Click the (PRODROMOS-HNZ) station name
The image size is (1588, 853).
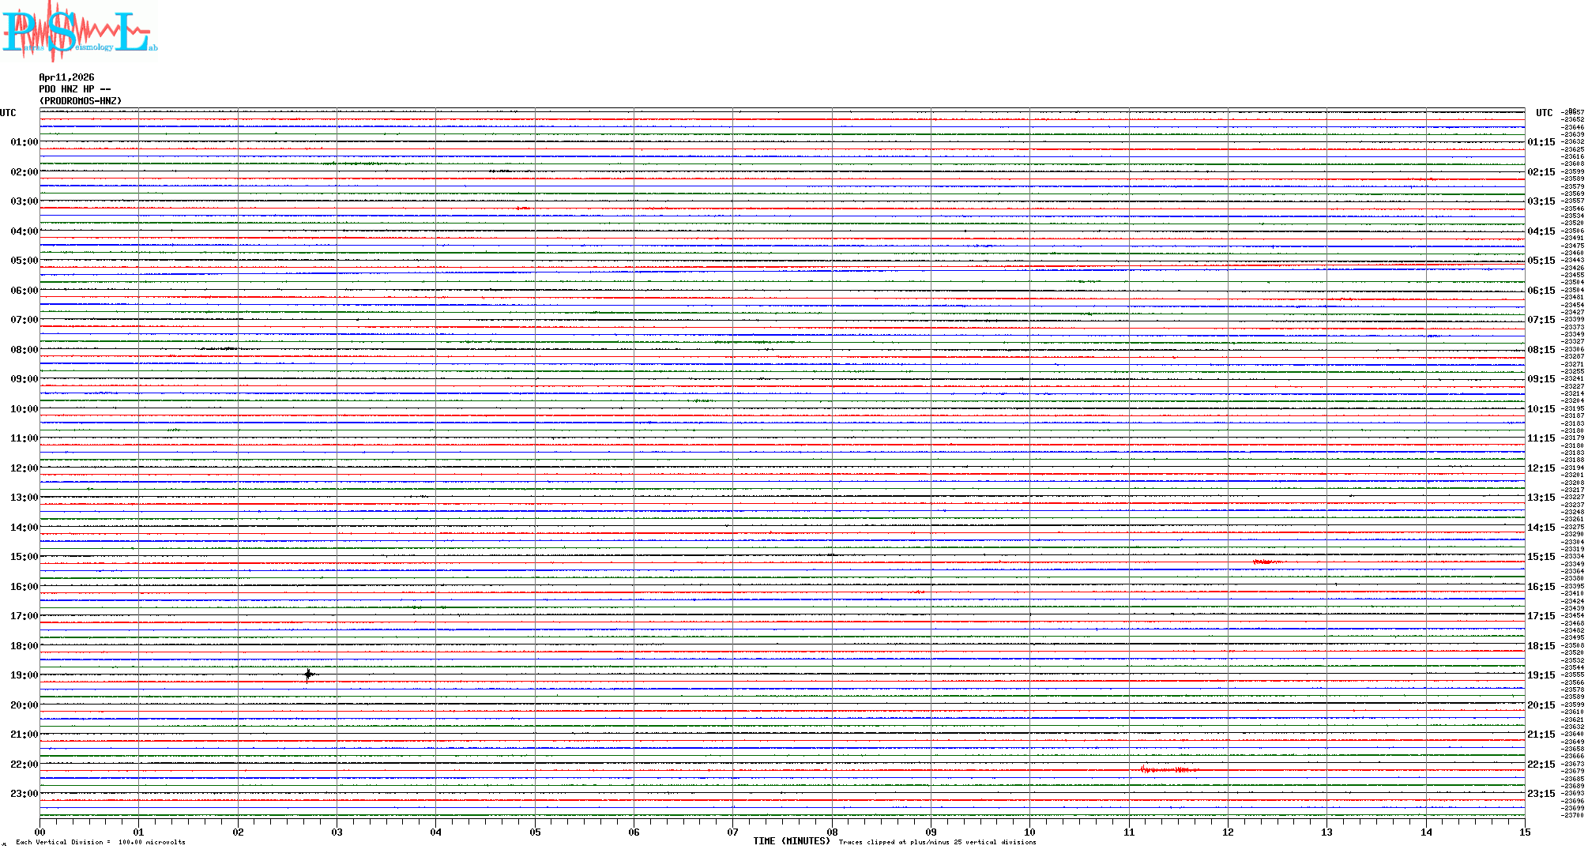point(81,101)
